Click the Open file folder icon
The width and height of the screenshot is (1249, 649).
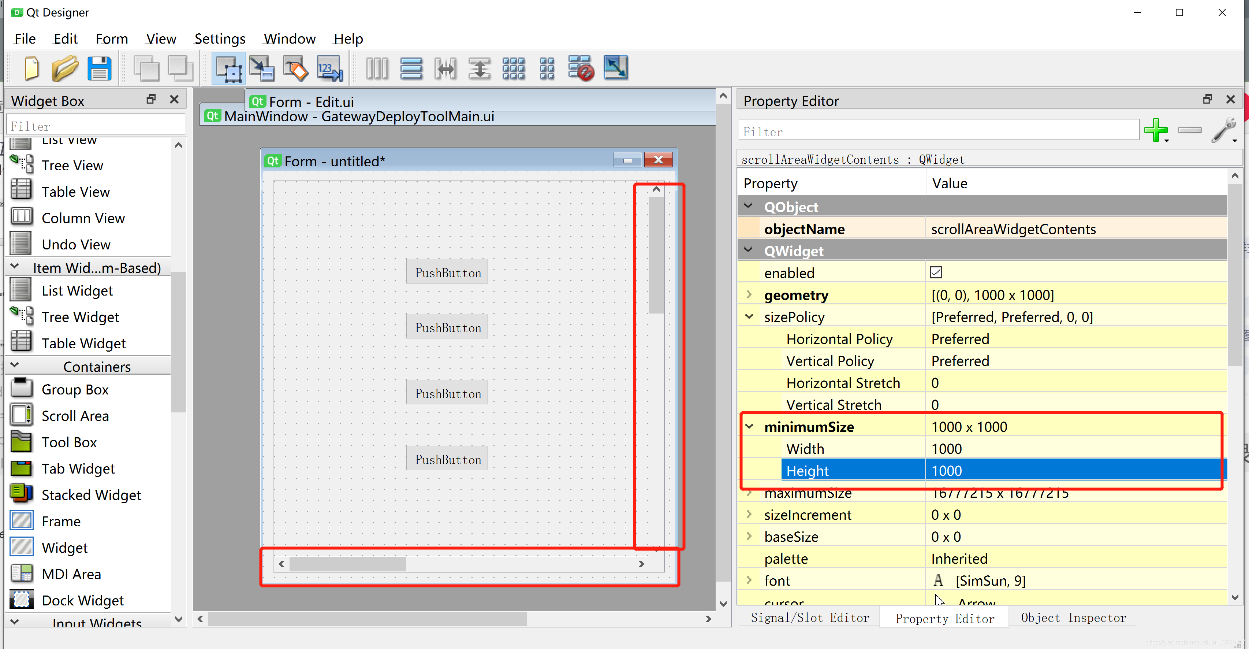pos(65,68)
